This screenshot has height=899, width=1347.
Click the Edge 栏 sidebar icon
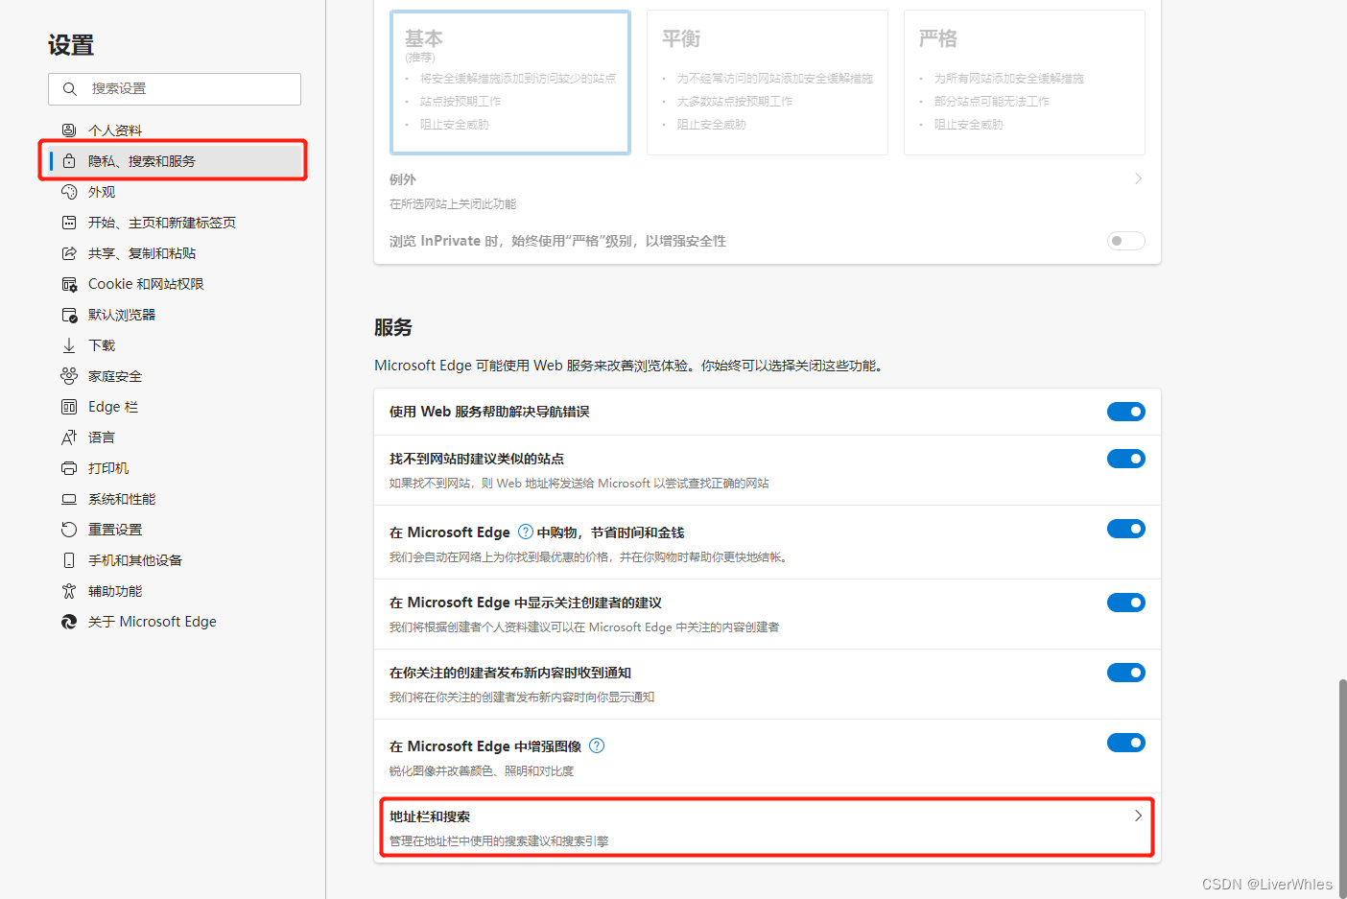point(69,407)
